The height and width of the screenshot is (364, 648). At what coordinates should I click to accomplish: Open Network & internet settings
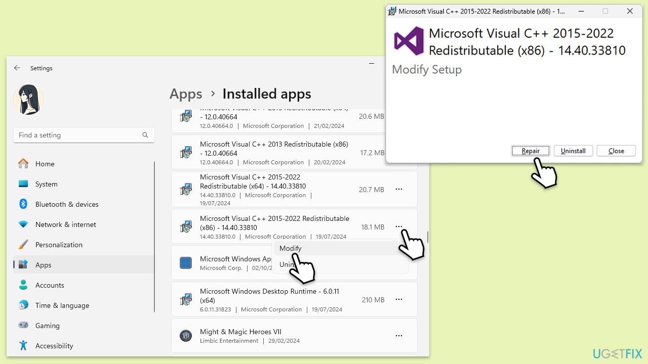tap(84, 224)
